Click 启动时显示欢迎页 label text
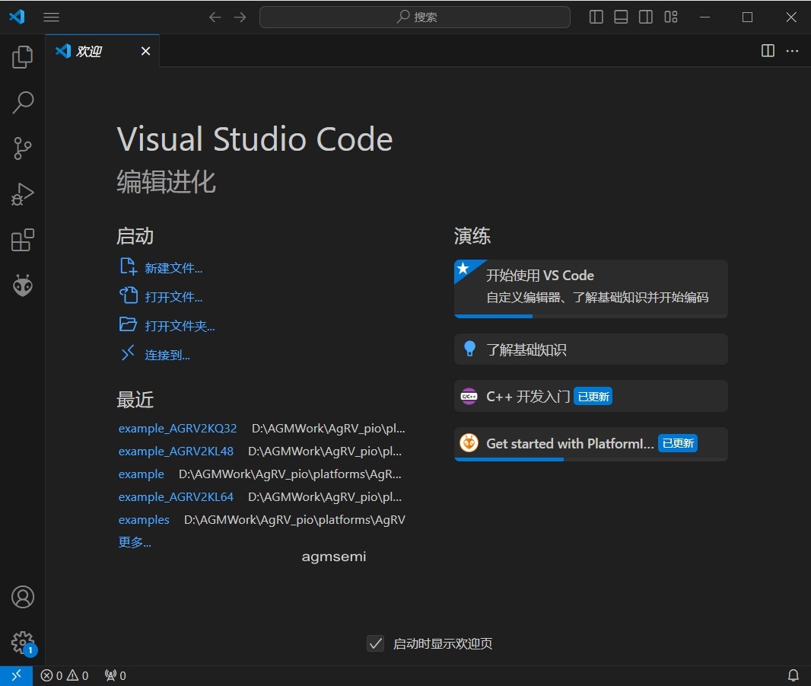 point(443,643)
